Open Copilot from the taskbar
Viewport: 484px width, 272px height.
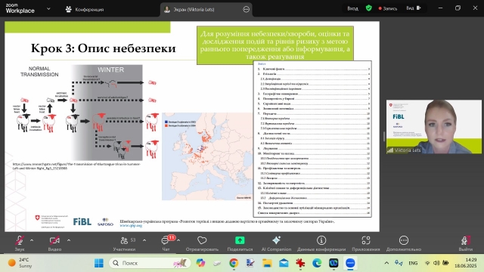200,263
